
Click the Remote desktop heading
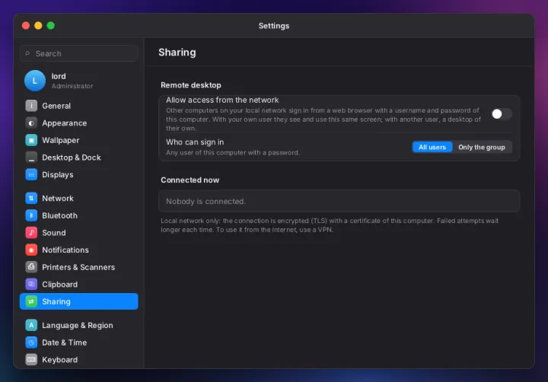(191, 85)
